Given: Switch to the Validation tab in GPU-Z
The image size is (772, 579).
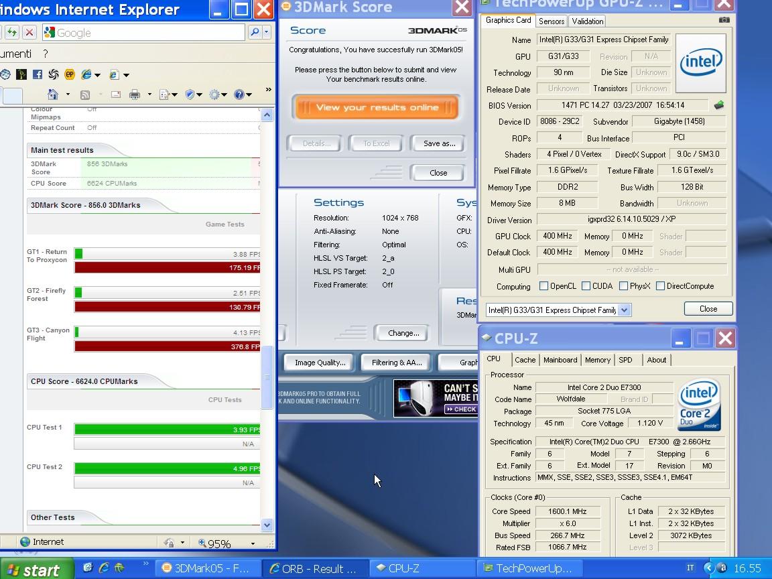Looking at the screenshot, I should click(x=587, y=21).
